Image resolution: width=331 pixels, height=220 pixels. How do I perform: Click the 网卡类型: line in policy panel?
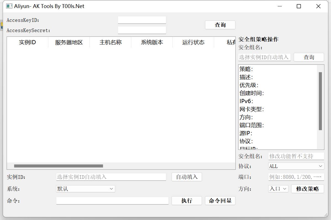point(252,109)
